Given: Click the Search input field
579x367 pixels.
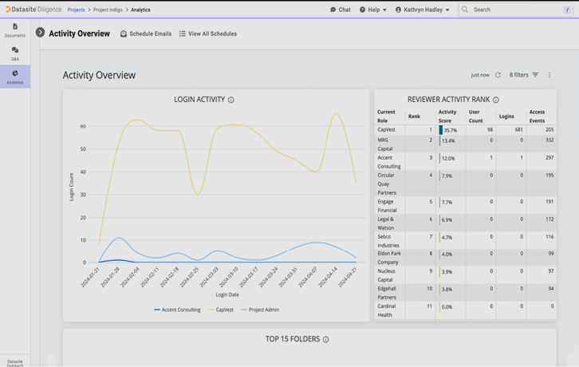Looking at the screenshot, I should click(514, 10).
